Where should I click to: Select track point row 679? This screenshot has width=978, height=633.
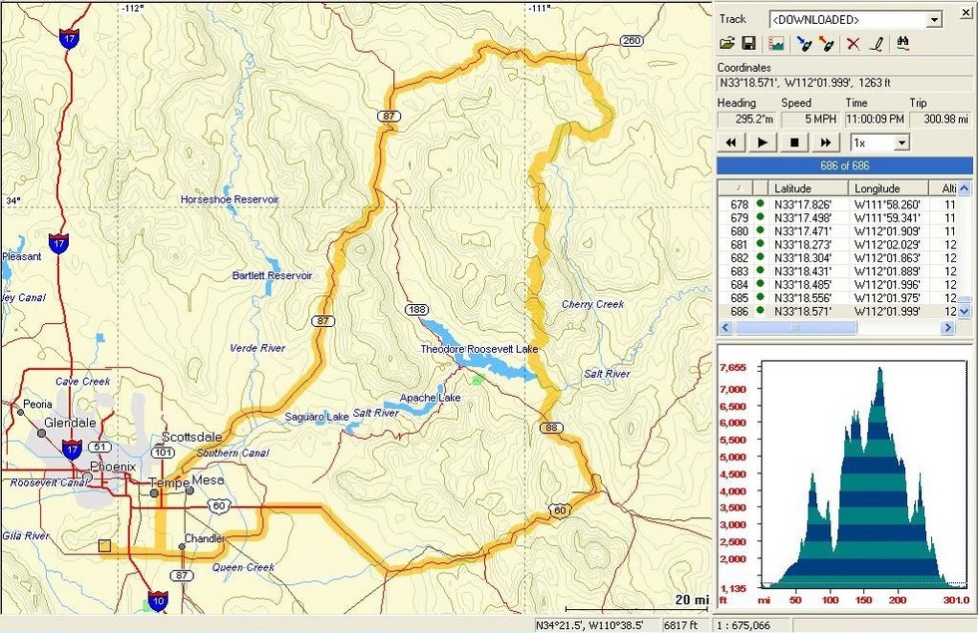[837, 218]
